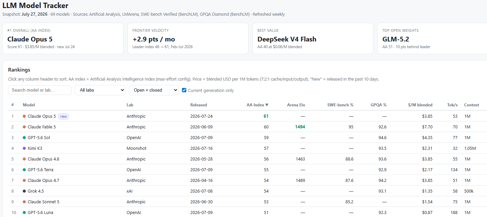487x217 pixels.
Task: Click the orange dot beside Claude Opus 5 row
Action: [x=24, y=116]
